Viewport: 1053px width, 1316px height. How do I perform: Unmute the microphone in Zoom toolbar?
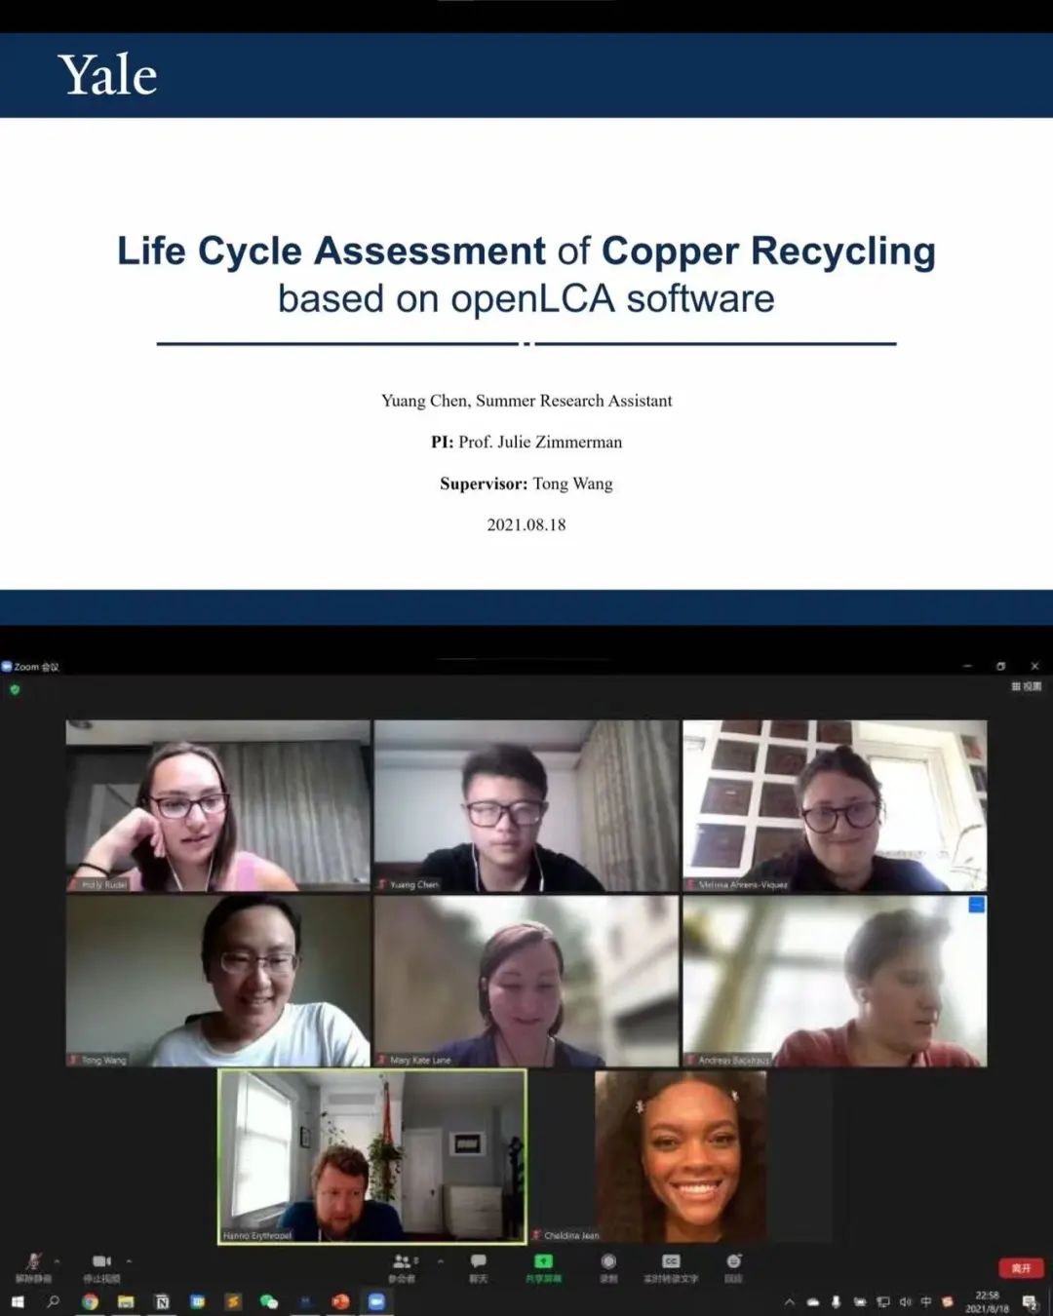coord(33,1263)
